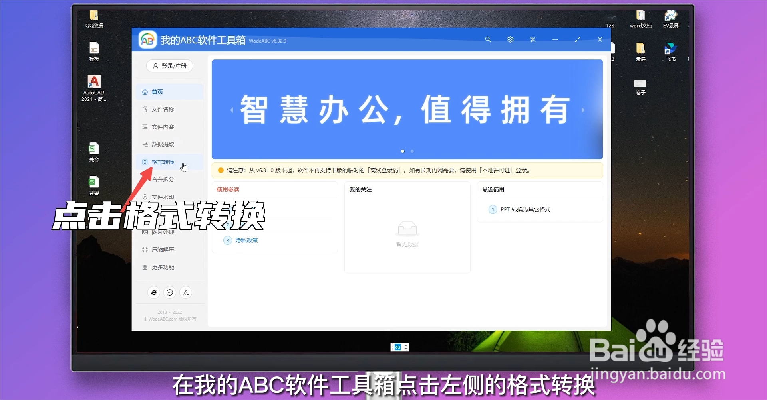The width and height of the screenshot is (767, 400).
Task: Open the upper 兼容 spreadsheet desktop icon
Action: coord(94,152)
